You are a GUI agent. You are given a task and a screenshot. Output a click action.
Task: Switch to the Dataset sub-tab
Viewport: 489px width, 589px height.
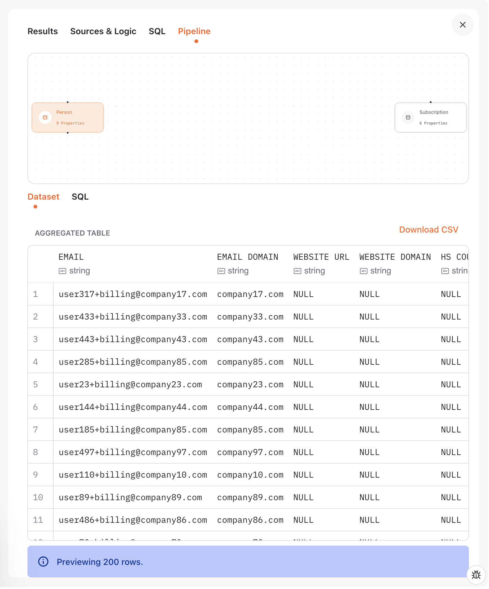43,197
